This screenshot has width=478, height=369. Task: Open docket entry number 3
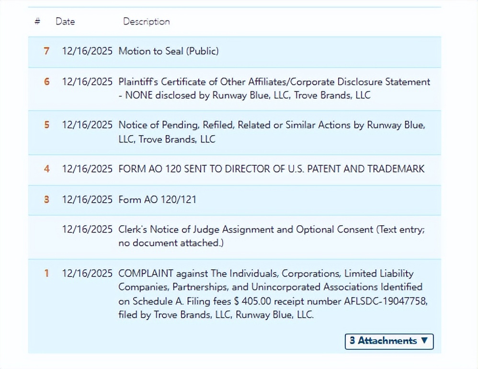[x=46, y=200]
